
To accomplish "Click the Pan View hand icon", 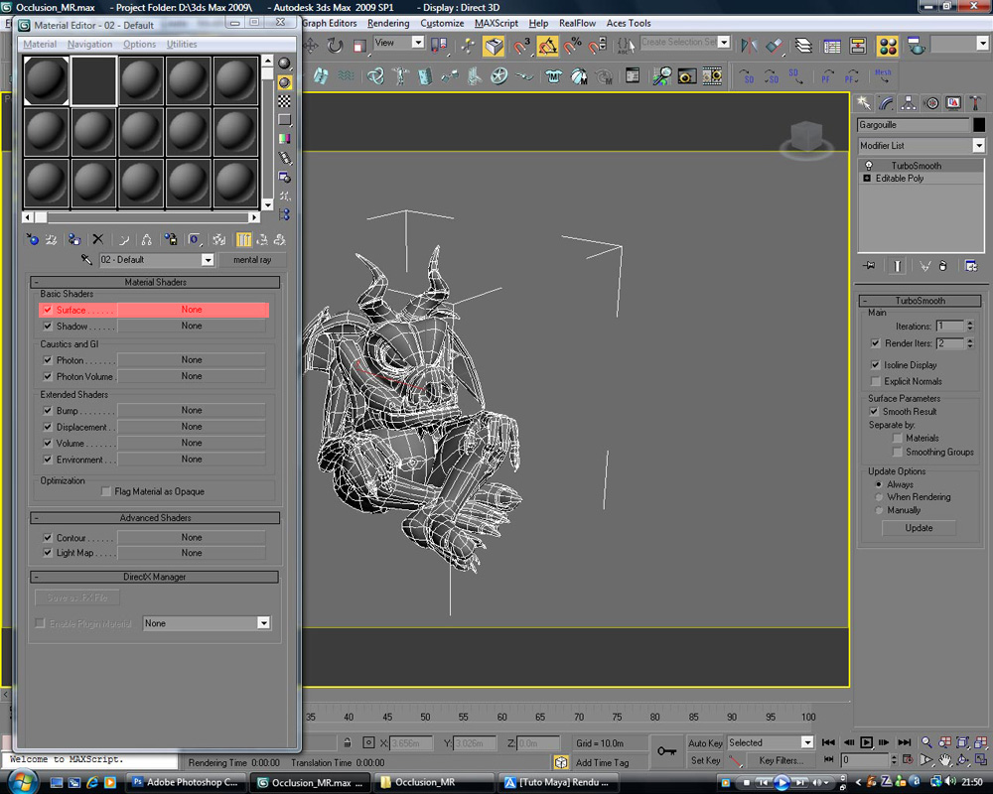I will tap(945, 760).
